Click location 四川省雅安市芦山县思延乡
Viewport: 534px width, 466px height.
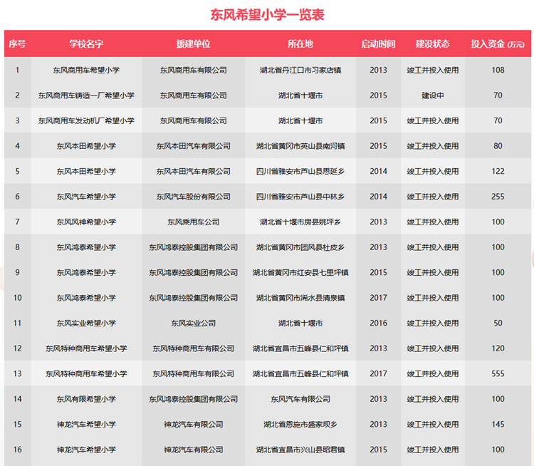click(x=300, y=172)
